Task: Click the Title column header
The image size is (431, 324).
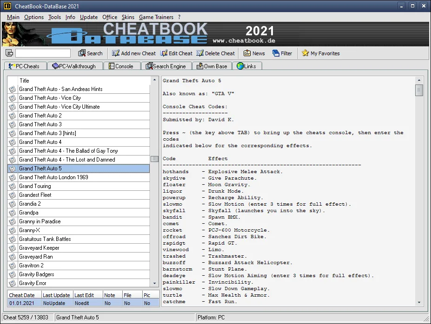Action: (84, 81)
